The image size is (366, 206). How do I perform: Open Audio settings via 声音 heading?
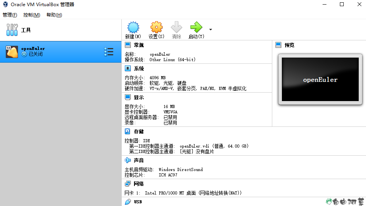tap(139, 160)
